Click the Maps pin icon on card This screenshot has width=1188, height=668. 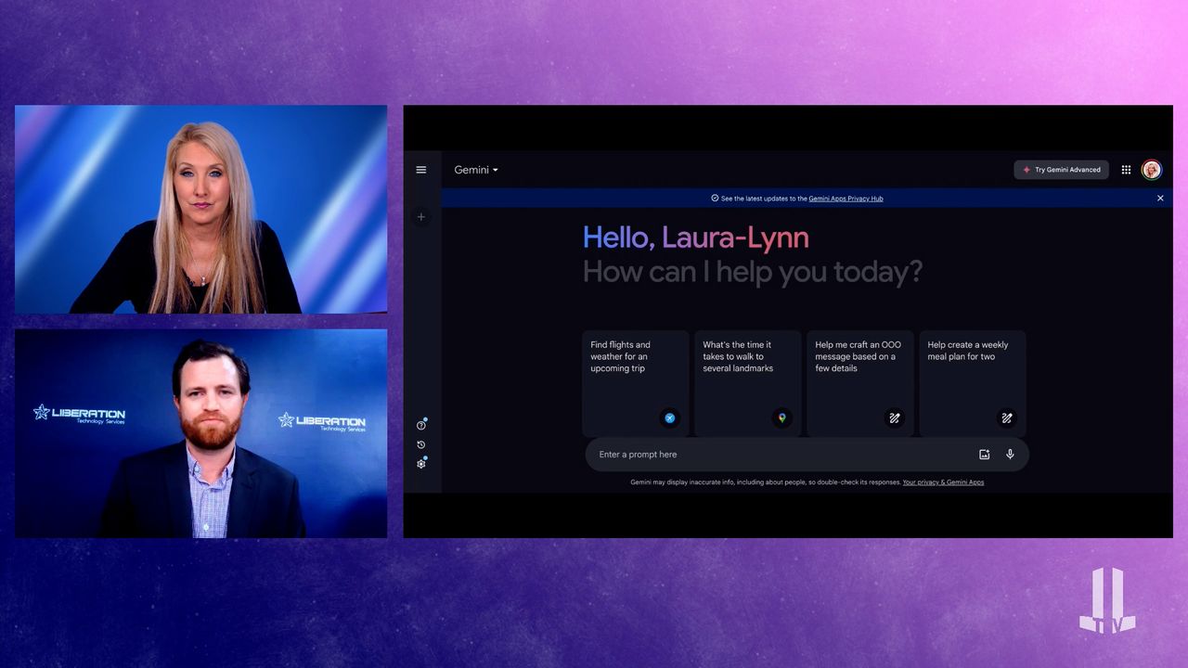coord(781,418)
